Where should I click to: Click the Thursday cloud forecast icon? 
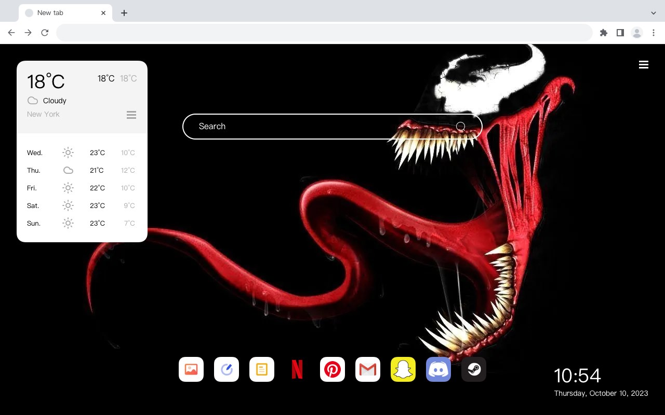click(68, 170)
